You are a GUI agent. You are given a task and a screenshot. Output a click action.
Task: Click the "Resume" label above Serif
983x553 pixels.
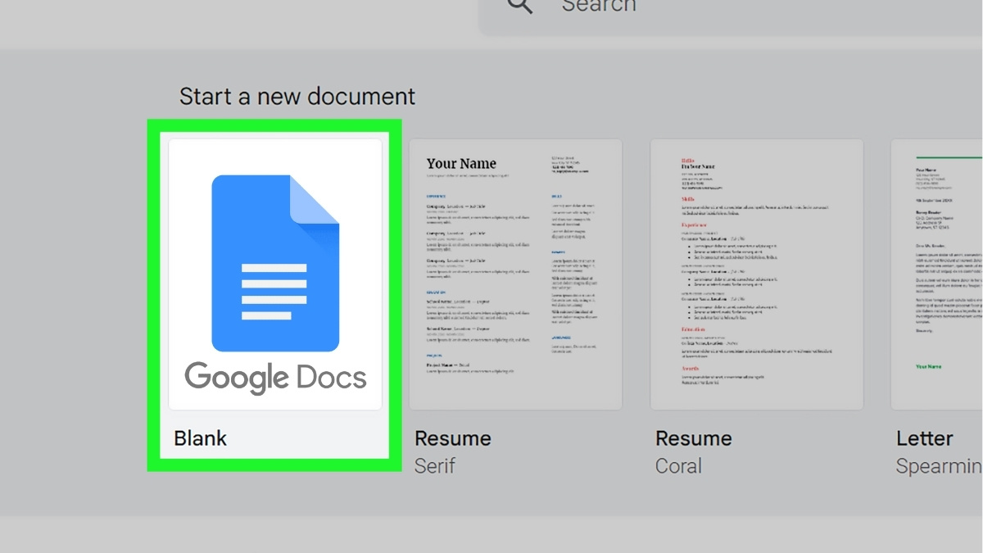pos(453,438)
